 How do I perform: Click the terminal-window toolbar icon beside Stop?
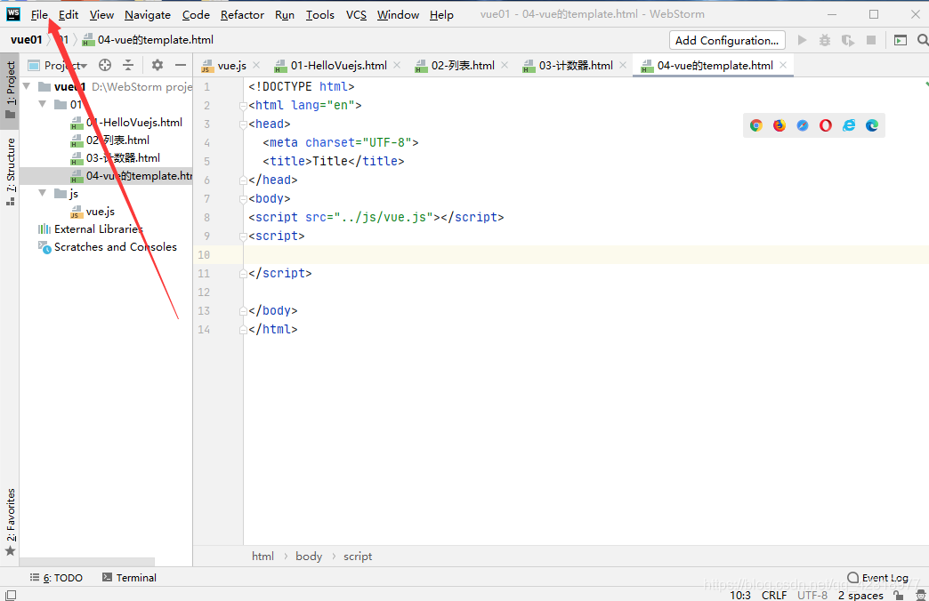[901, 40]
